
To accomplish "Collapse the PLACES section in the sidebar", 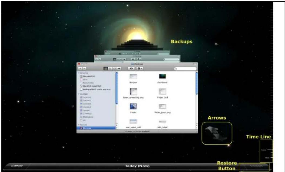I will coord(79,125).
